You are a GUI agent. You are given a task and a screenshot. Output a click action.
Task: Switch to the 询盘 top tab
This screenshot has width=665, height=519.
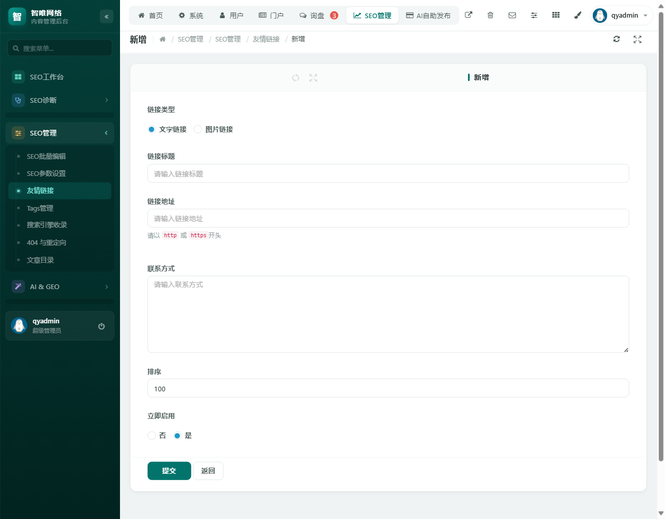318,16
